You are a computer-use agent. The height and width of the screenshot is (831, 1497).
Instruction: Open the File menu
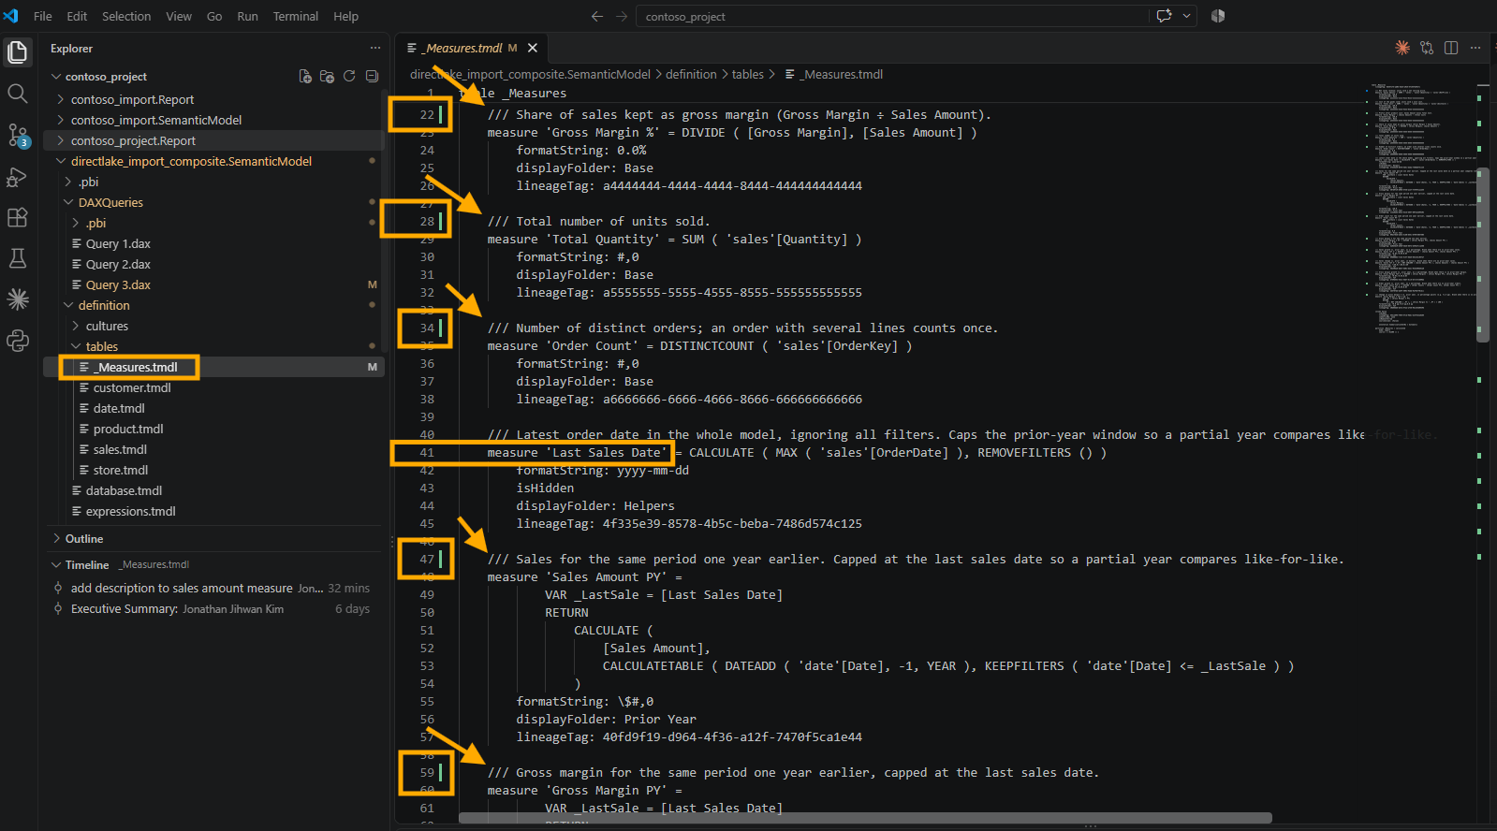[43, 16]
